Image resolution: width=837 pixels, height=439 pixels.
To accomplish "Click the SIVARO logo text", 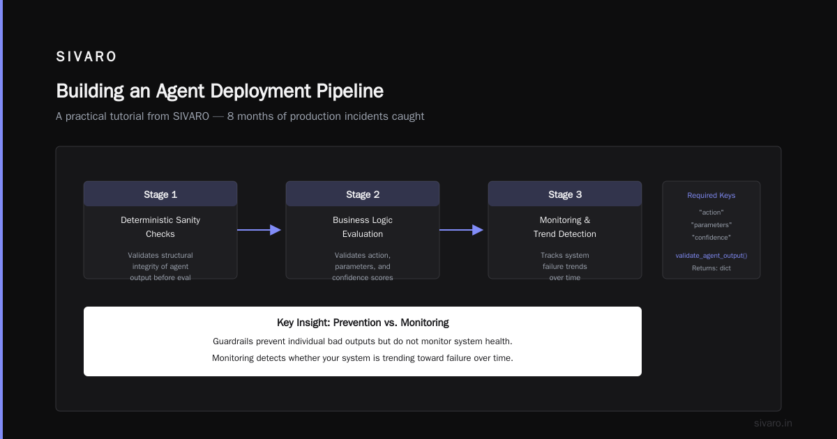I will click(x=86, y=57).
